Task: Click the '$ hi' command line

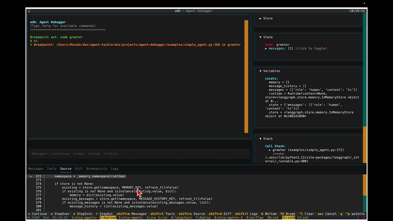Action: 34,41
